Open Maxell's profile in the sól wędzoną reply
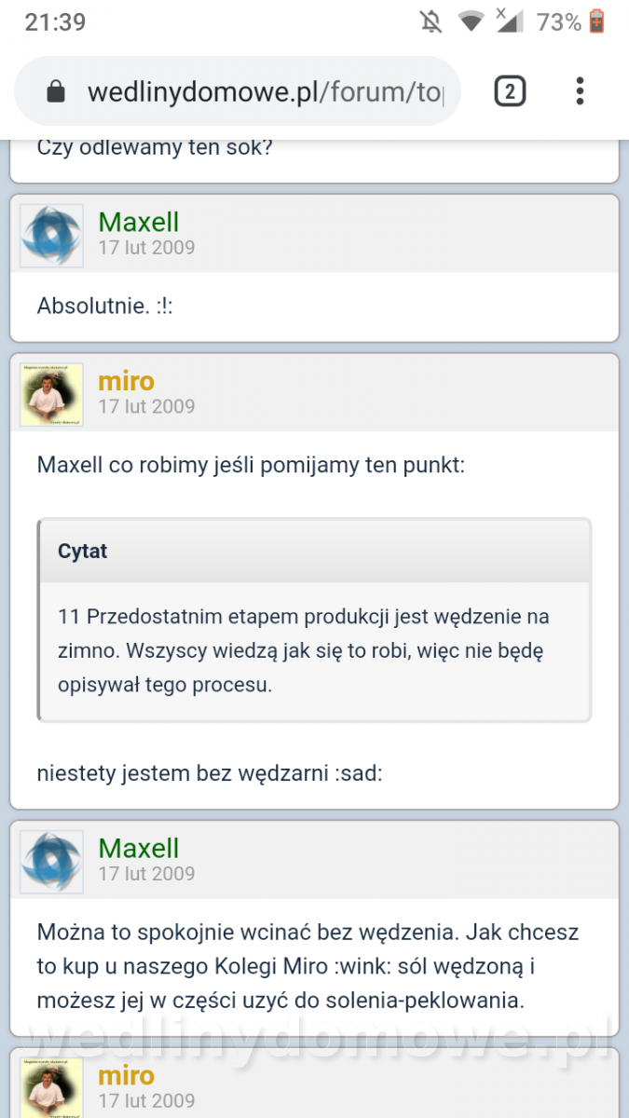629x1118 pixels. click(x=139, y=848)
